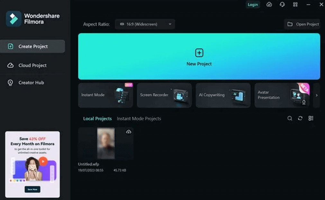The image size is (325, 200).
Task: Click the Creator Hub lightbulb icon
Action: click(x=10, y=83)
